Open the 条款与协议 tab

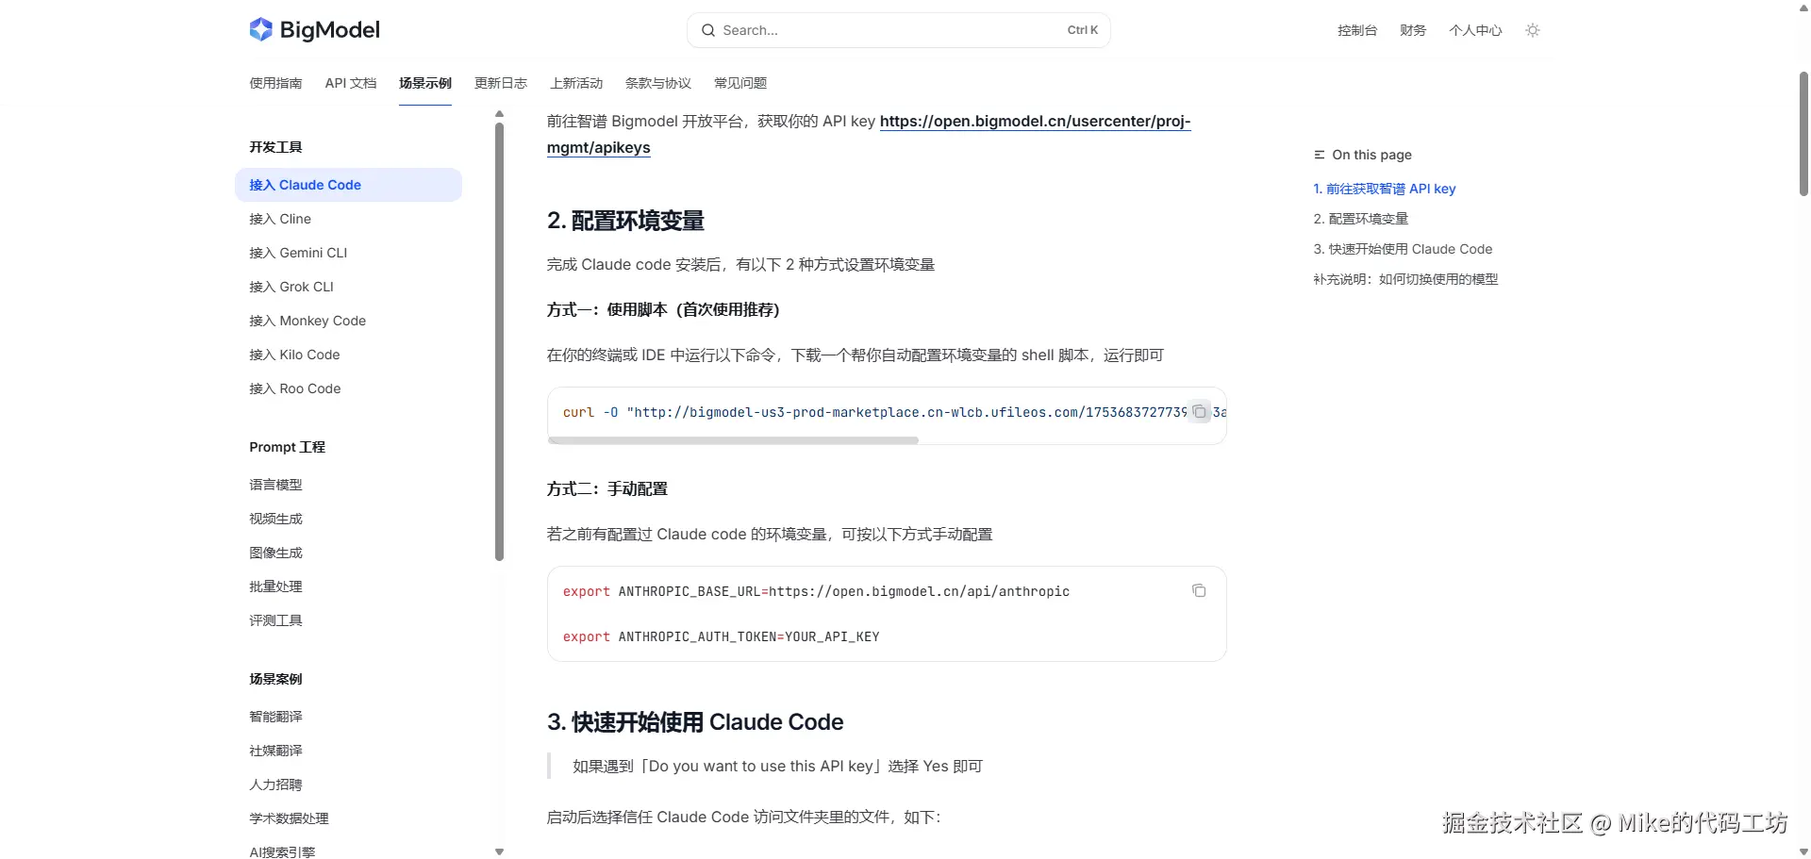click(658, 83)
